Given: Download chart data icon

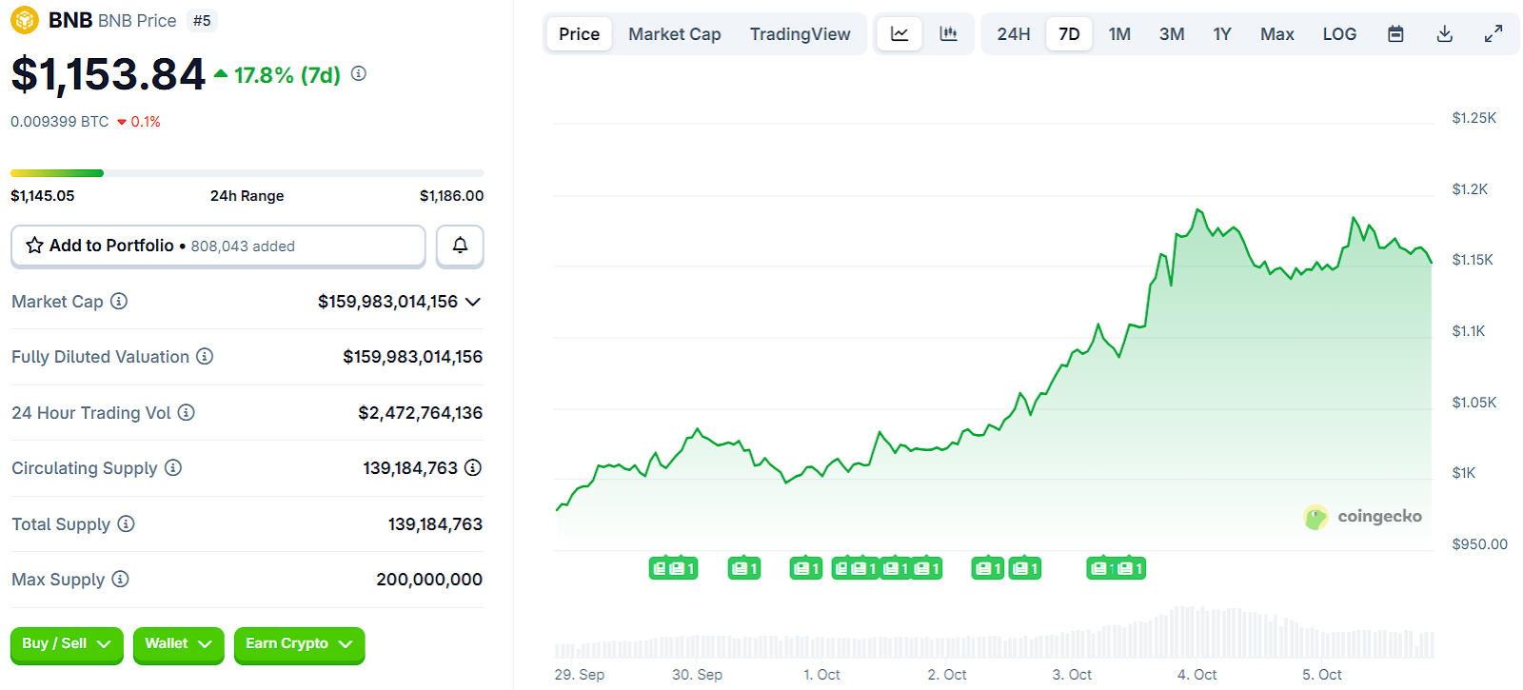Looking at the screenshot, I should [x=1444, y=34].
